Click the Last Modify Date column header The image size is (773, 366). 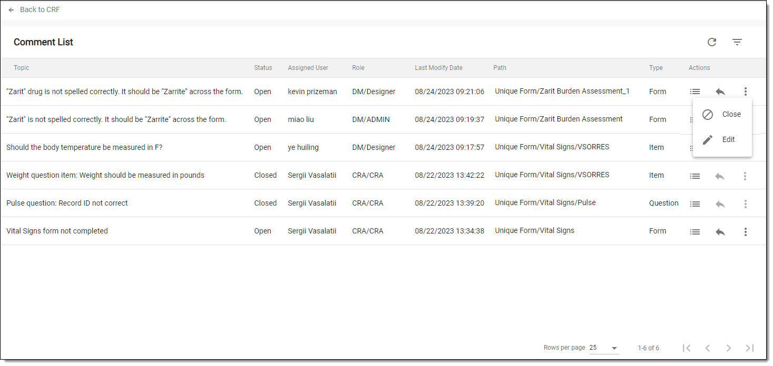438,68
